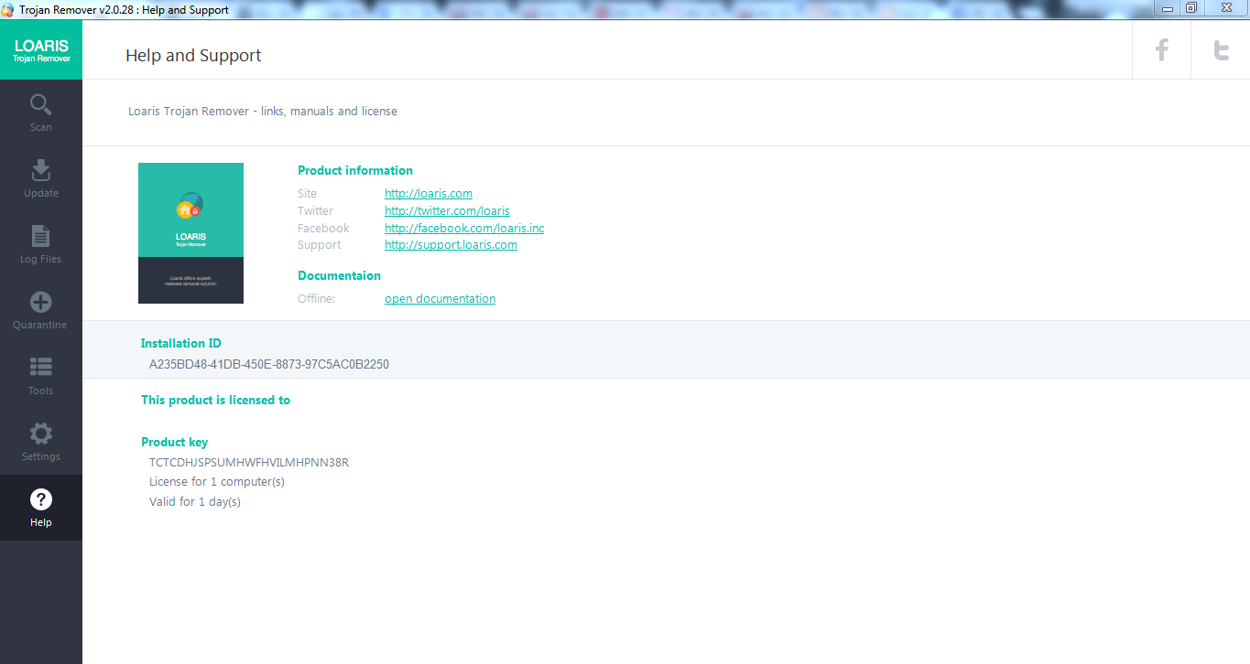This screenshot has height=664, width=1250.
Task: Open the Log Files document icon
Action: tap(41, 236)
